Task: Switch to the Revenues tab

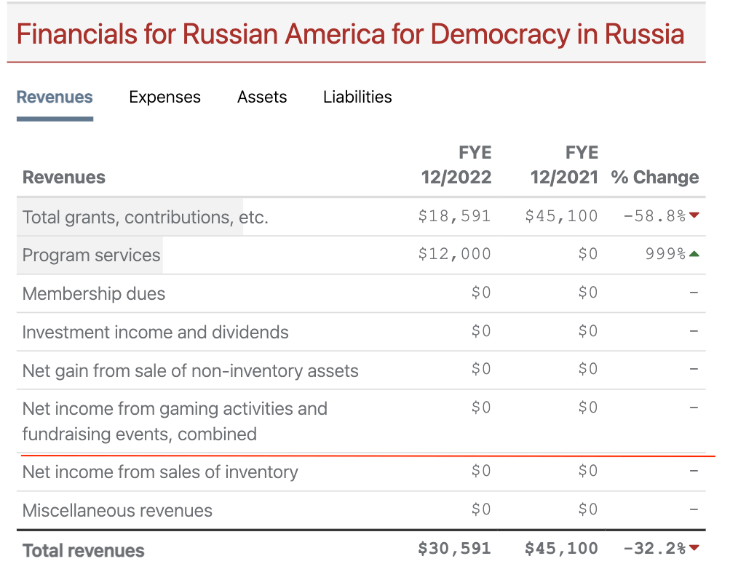Action: (x=55, y=97)
